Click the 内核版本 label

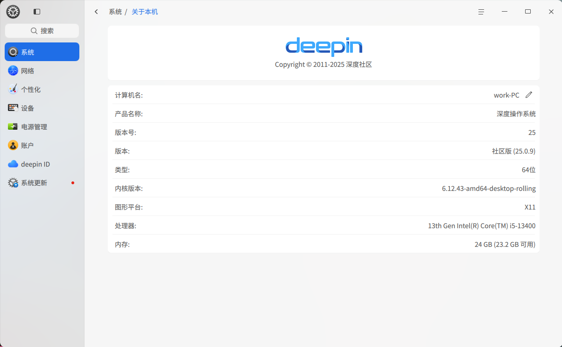tap(129, 188)
